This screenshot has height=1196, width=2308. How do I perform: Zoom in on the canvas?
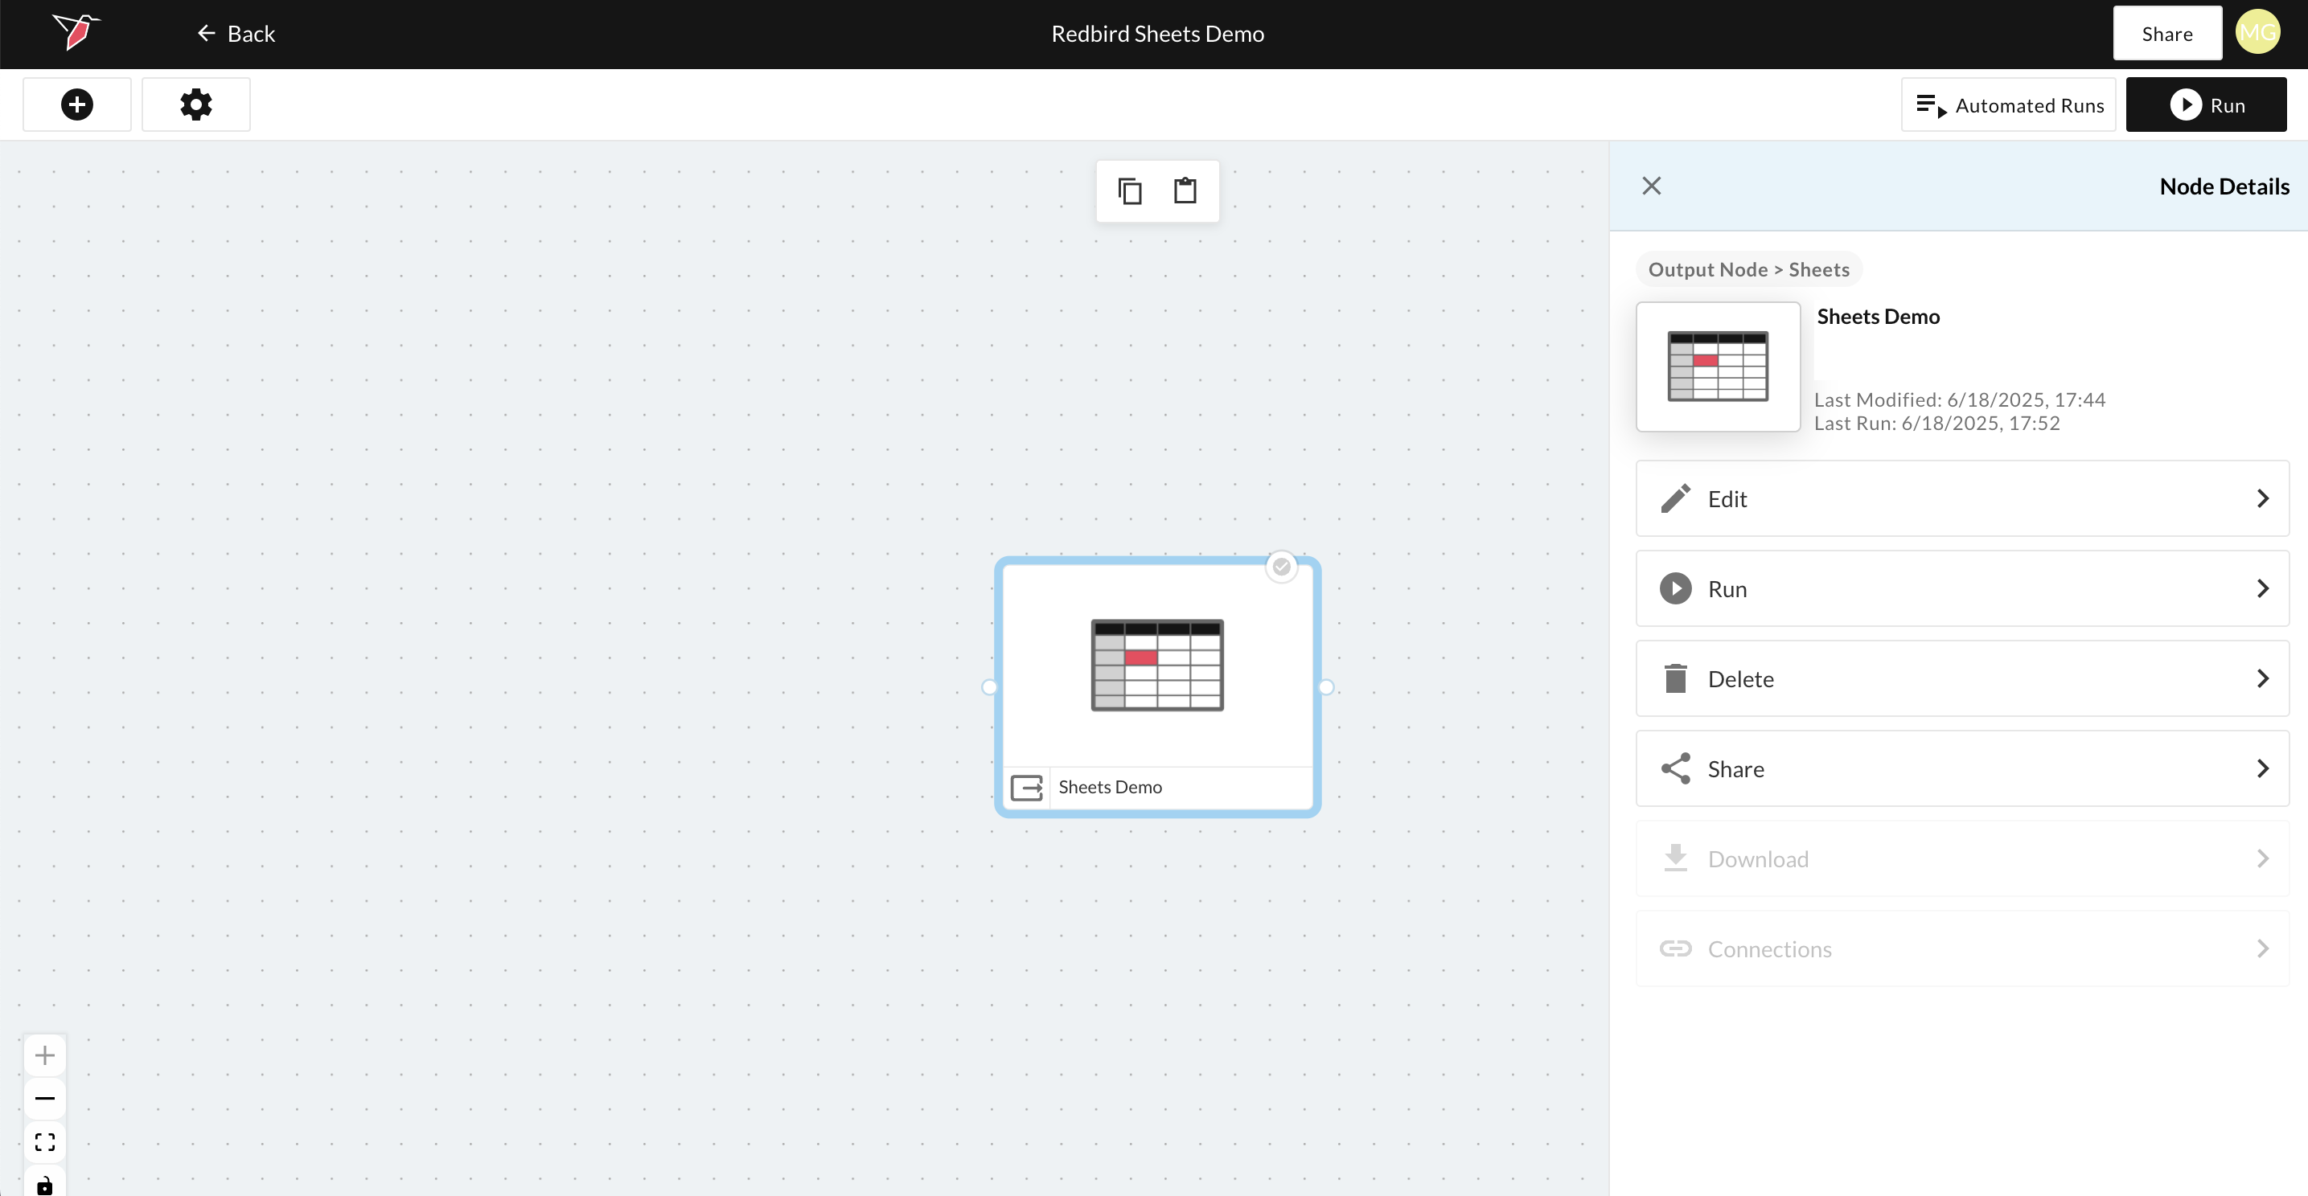[45, 1055]
